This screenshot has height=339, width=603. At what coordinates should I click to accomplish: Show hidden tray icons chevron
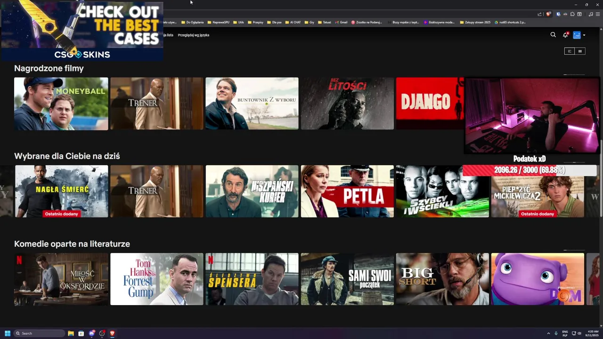pyautogui.click(x=548, y=333)
